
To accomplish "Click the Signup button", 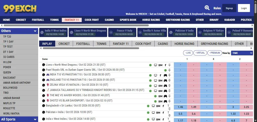I will click(229, 8).
